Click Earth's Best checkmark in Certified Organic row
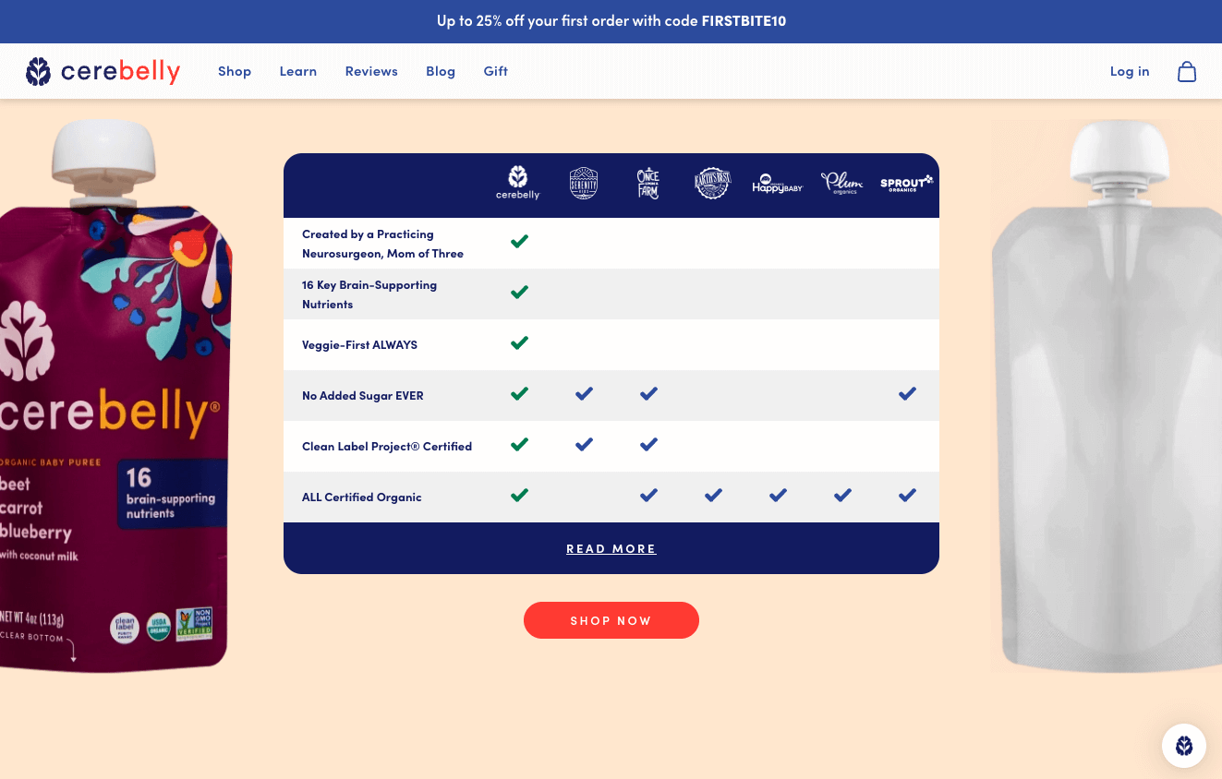This screenshot has width=1222, height=779. point(713,496)
